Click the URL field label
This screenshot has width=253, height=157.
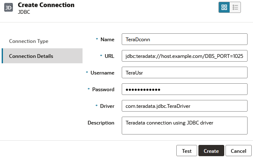click(109, 56)
